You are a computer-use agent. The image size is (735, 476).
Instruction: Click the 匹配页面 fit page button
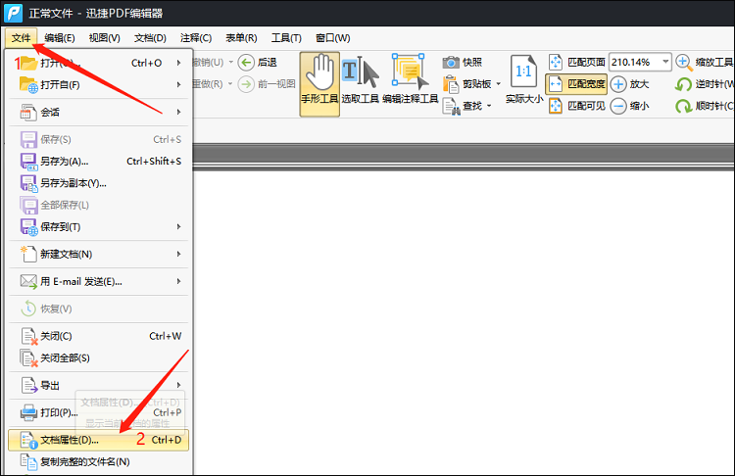[576, 63]
